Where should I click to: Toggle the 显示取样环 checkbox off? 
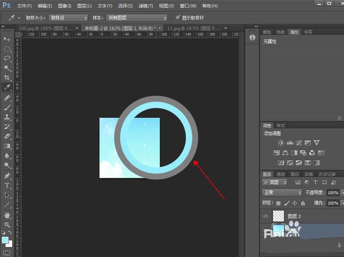point(178,17)
